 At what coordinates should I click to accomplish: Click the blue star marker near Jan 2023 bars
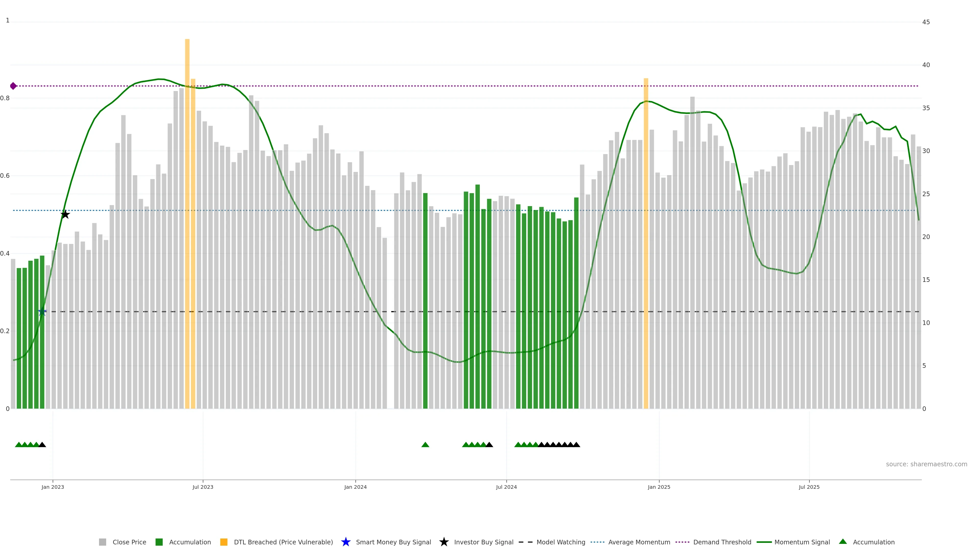42,312
